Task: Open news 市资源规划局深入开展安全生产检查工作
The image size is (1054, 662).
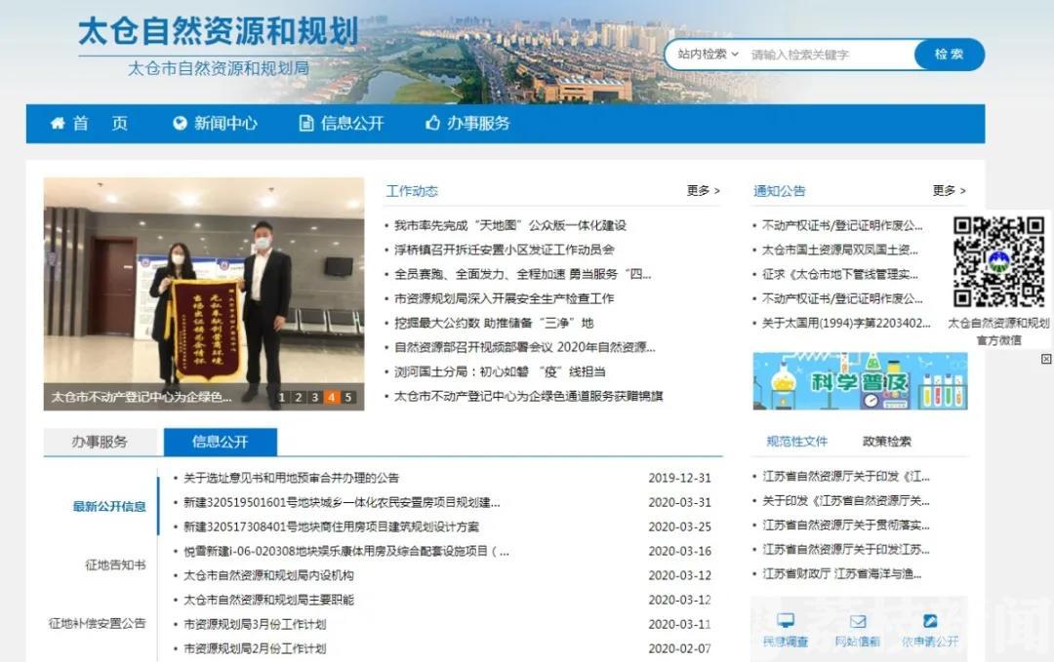Action: point(505,298)
